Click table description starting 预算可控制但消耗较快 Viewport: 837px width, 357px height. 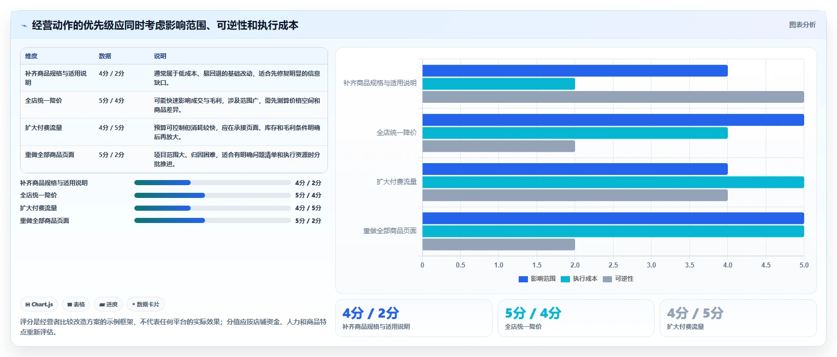coord(237,132)
